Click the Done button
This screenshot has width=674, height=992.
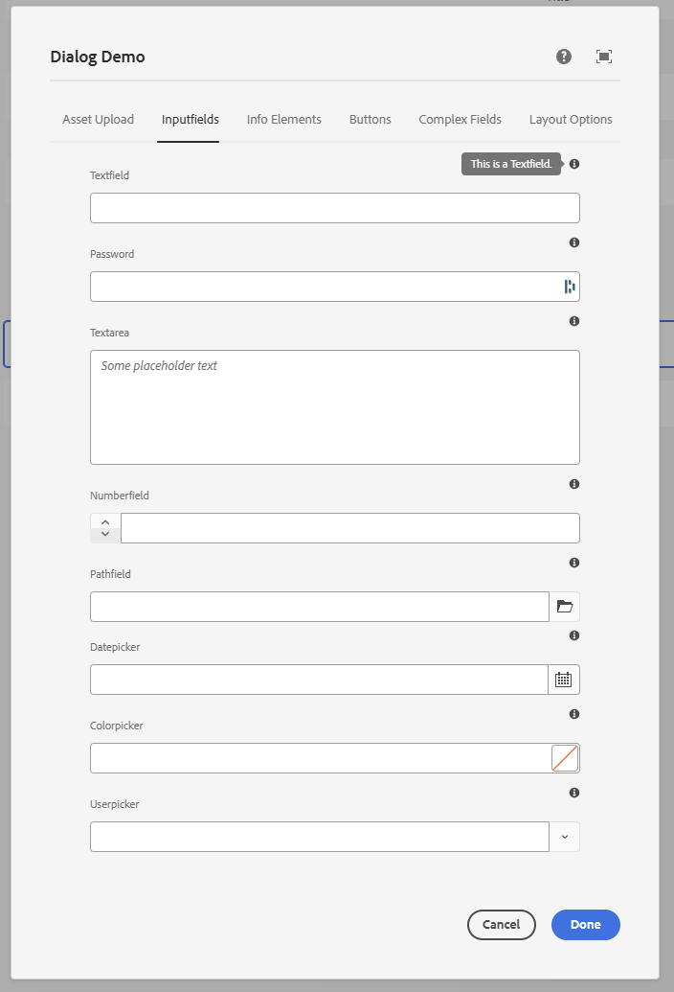[585, 924]
